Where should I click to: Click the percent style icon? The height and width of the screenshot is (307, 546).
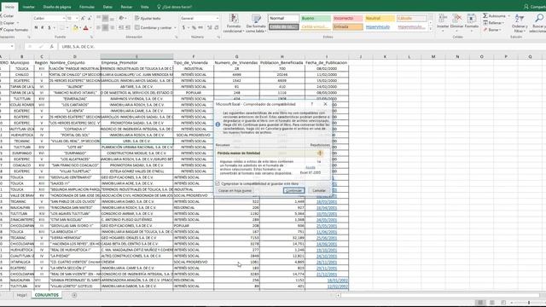click(194, 27)
